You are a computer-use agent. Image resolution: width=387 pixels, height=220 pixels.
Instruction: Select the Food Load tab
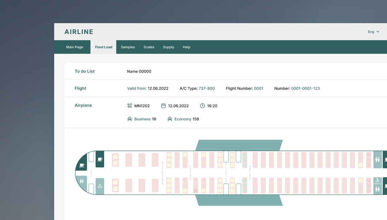(x=103, y=47)
